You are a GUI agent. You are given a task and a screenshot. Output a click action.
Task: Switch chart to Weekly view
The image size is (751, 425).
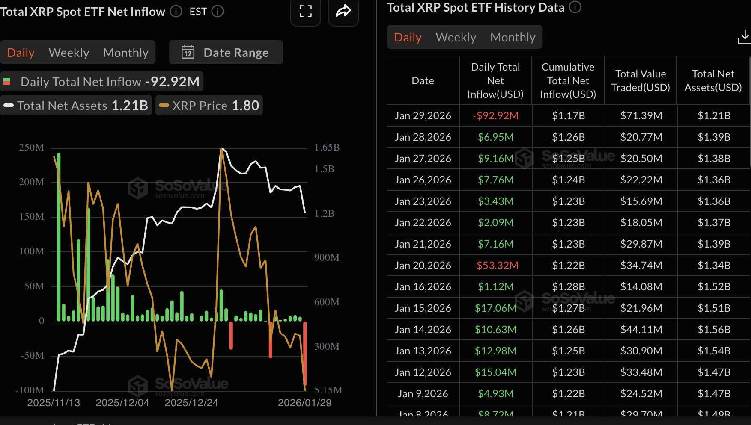69,53
